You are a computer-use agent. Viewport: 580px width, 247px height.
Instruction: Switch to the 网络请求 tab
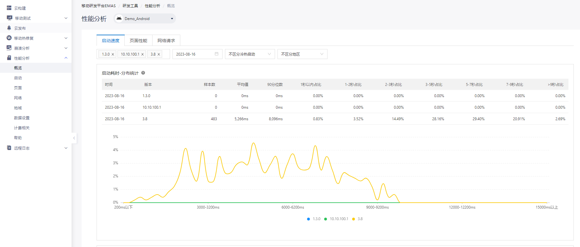(166, 41)
